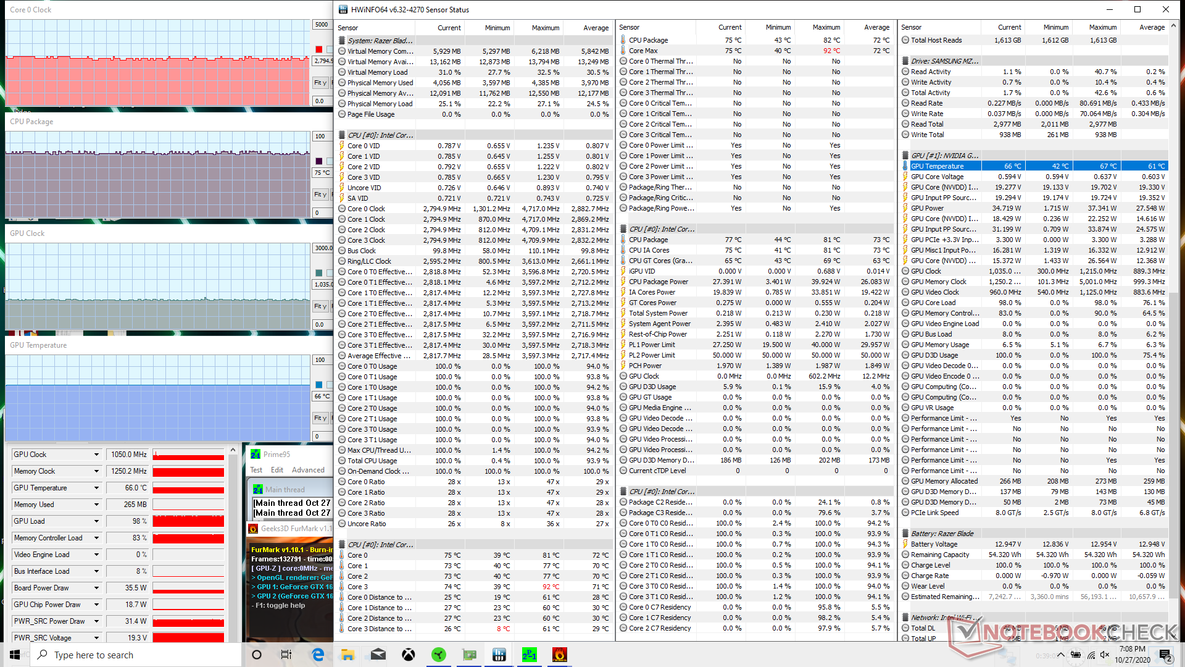Image resolution: width=1185 pixels, height=667 pixels.
Task: Open Prime95 from the taskbar
Action: (x=529, y=655)
